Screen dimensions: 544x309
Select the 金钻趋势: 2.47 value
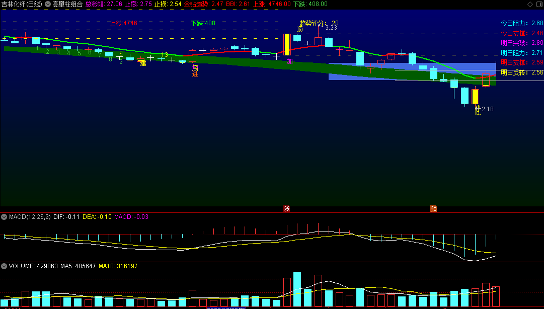point(204,4)
